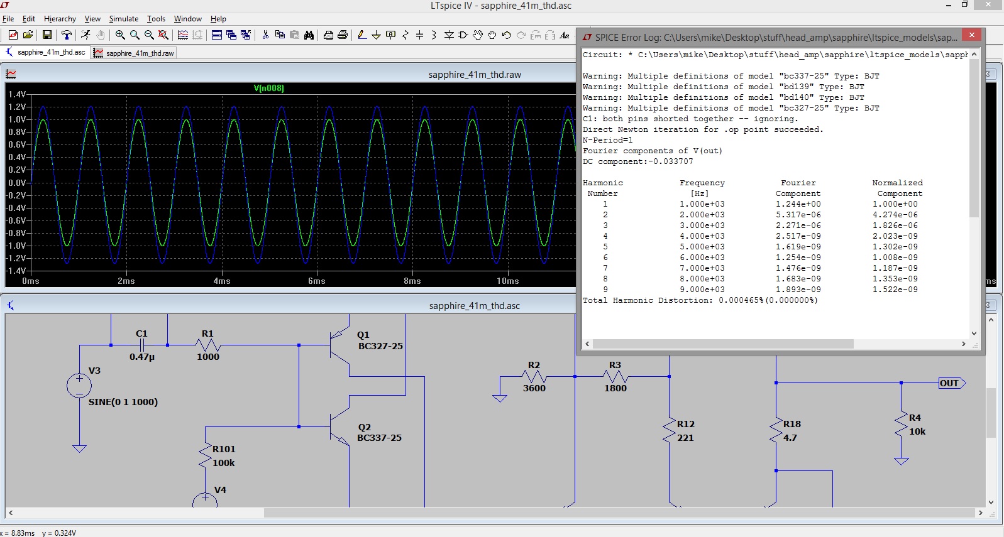This screenshot has height=537, width=1004.
Task: Click the error log scroll right arrow
Action: [x=963, y=344]
